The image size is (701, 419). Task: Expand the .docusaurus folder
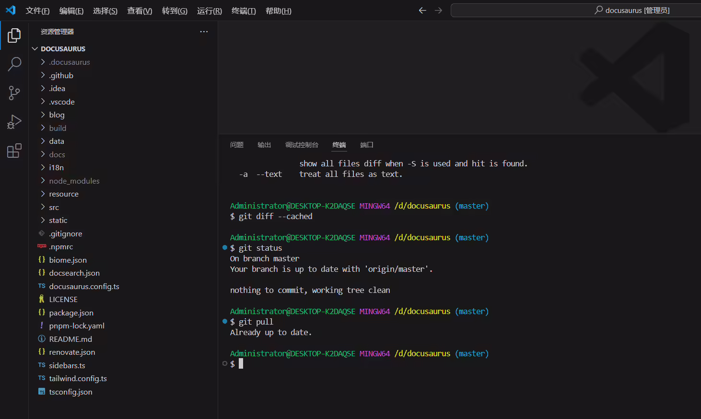click(43, 62)
